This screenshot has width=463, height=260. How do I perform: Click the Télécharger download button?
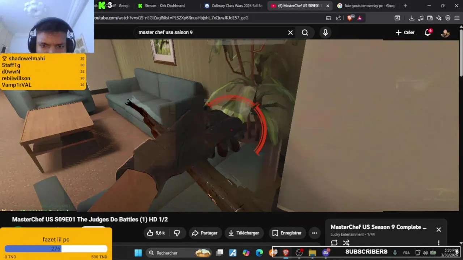244,233
